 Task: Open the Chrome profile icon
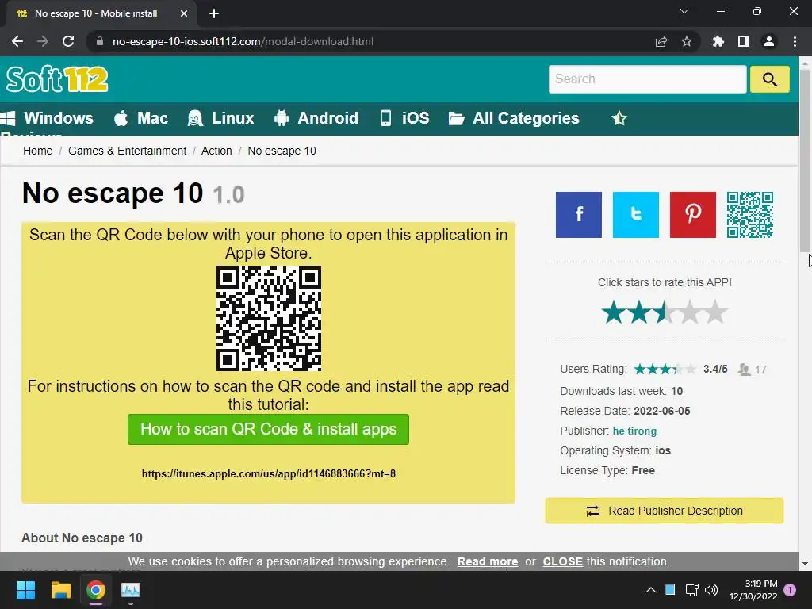769,41
